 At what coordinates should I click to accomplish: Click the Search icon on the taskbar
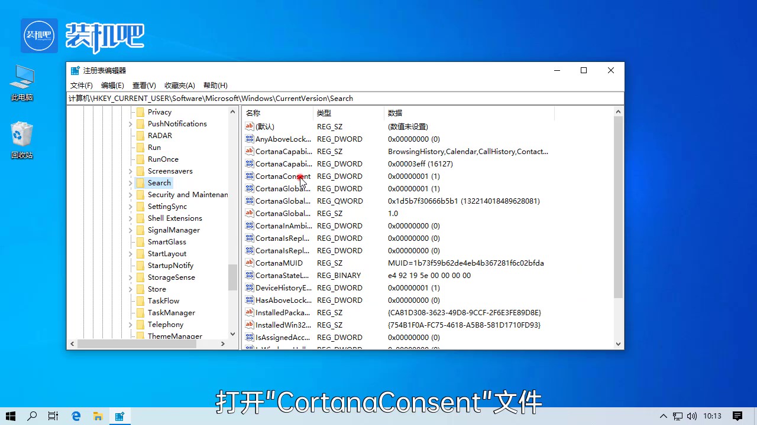pos(32,416)
